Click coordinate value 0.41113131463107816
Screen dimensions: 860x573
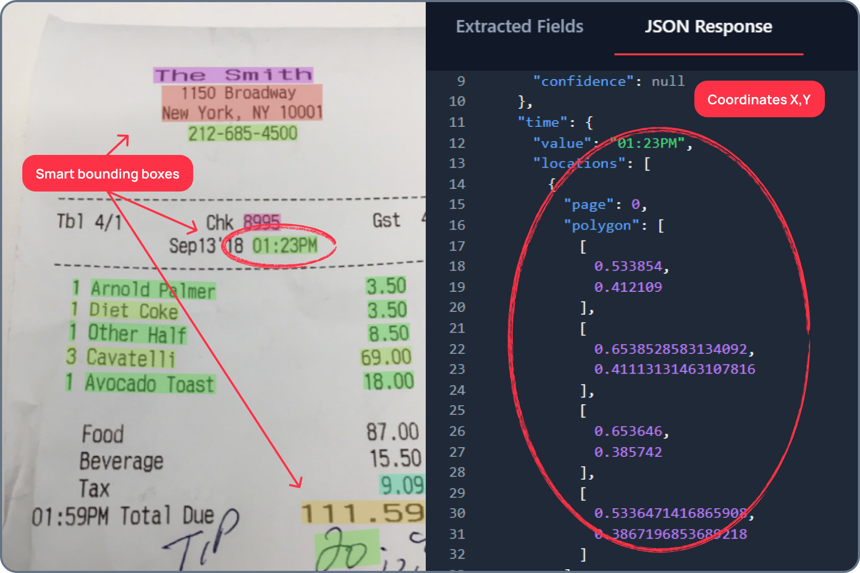675,369
